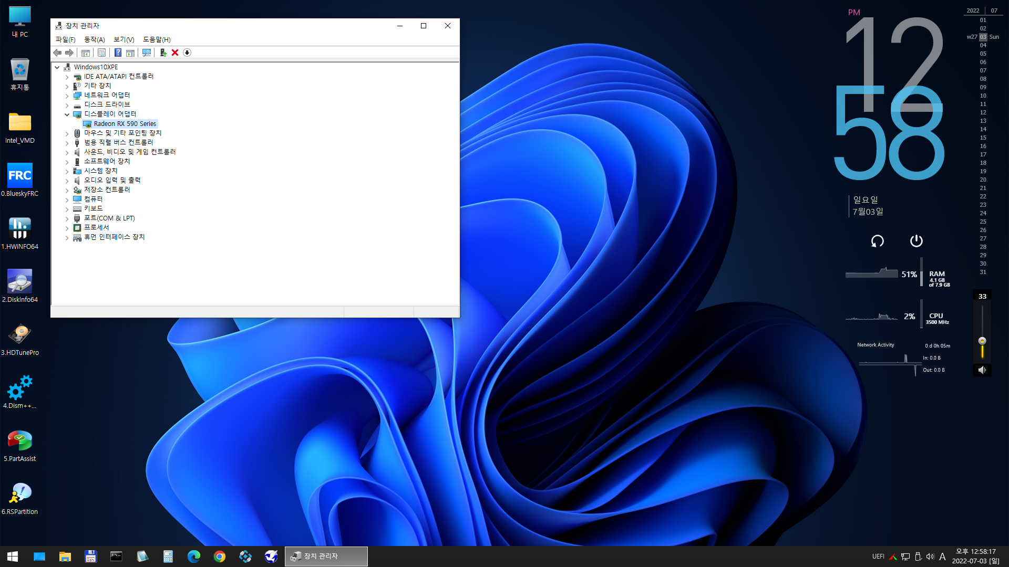Screen dimensions: 1009x567
Task: Click the blue Help question mark icon
Action: point(118,52)
